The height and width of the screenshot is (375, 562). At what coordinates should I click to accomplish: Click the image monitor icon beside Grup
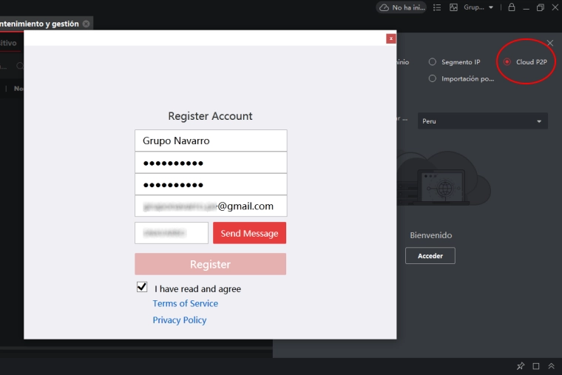454,7
